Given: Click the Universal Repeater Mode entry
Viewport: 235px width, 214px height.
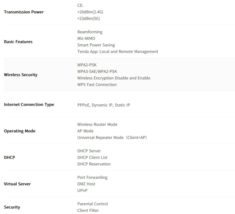Looking at the screenshot, I should [112, 138].
